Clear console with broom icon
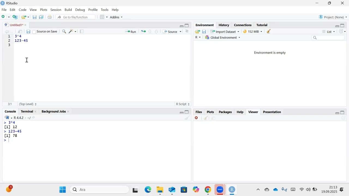 (187, 118)
